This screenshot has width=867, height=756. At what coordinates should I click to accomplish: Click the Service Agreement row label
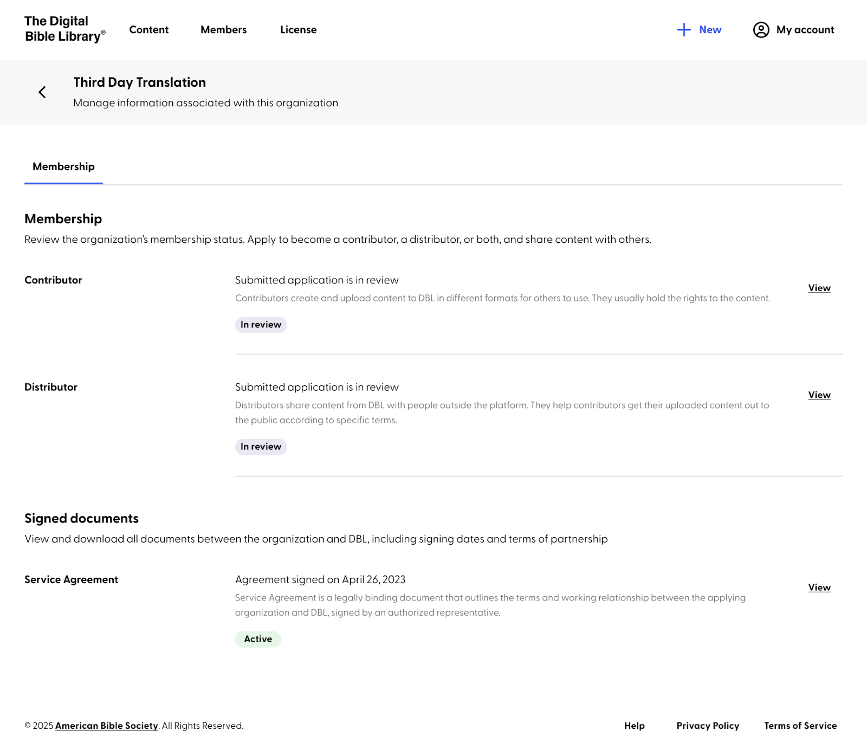point(71,579)
